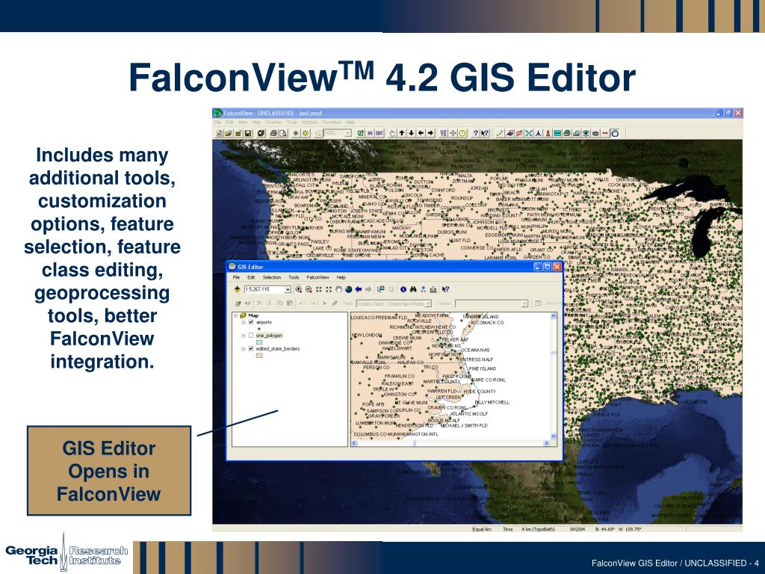765x574 pixels.
Task: Click the fixed zoom in arrows icon
Action: tap(318, 289)
